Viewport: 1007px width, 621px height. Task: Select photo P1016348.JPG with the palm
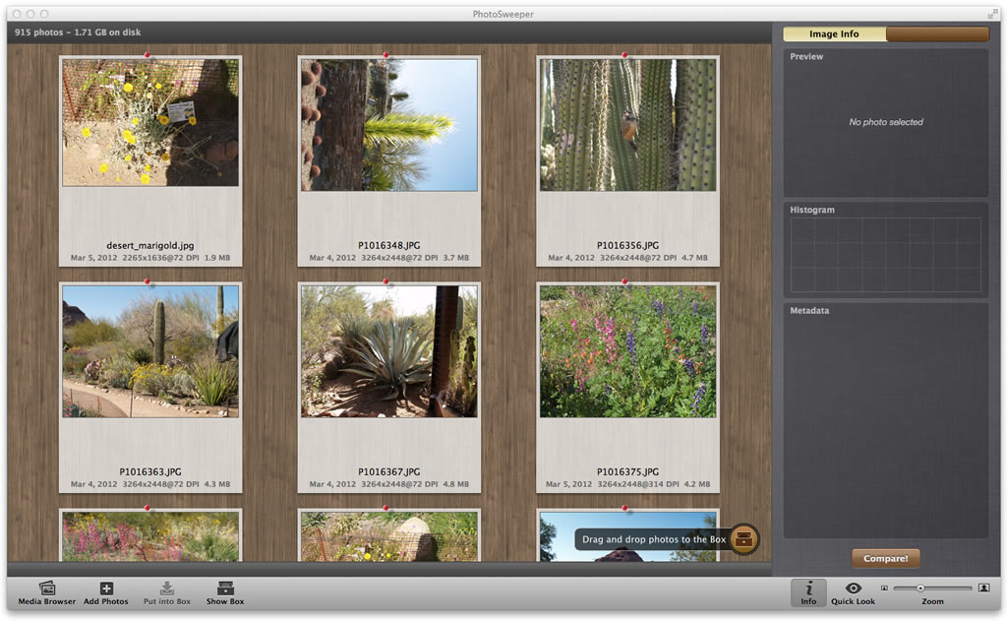[389, 125]
